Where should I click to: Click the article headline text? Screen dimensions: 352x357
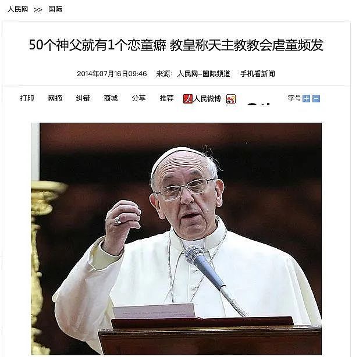click(176, 45)
